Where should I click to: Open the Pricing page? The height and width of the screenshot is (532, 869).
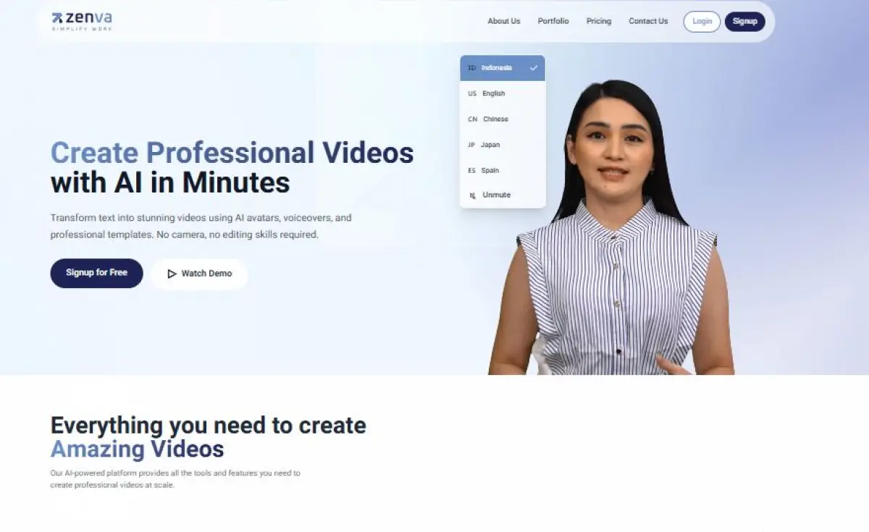point(598,22)
